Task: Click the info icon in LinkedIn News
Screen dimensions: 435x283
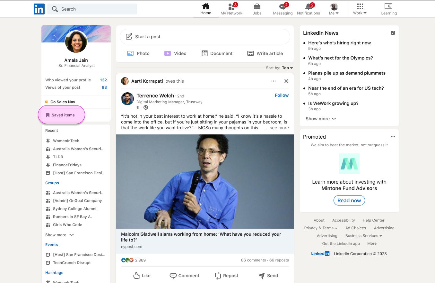Action: click(x=393, y=33)
